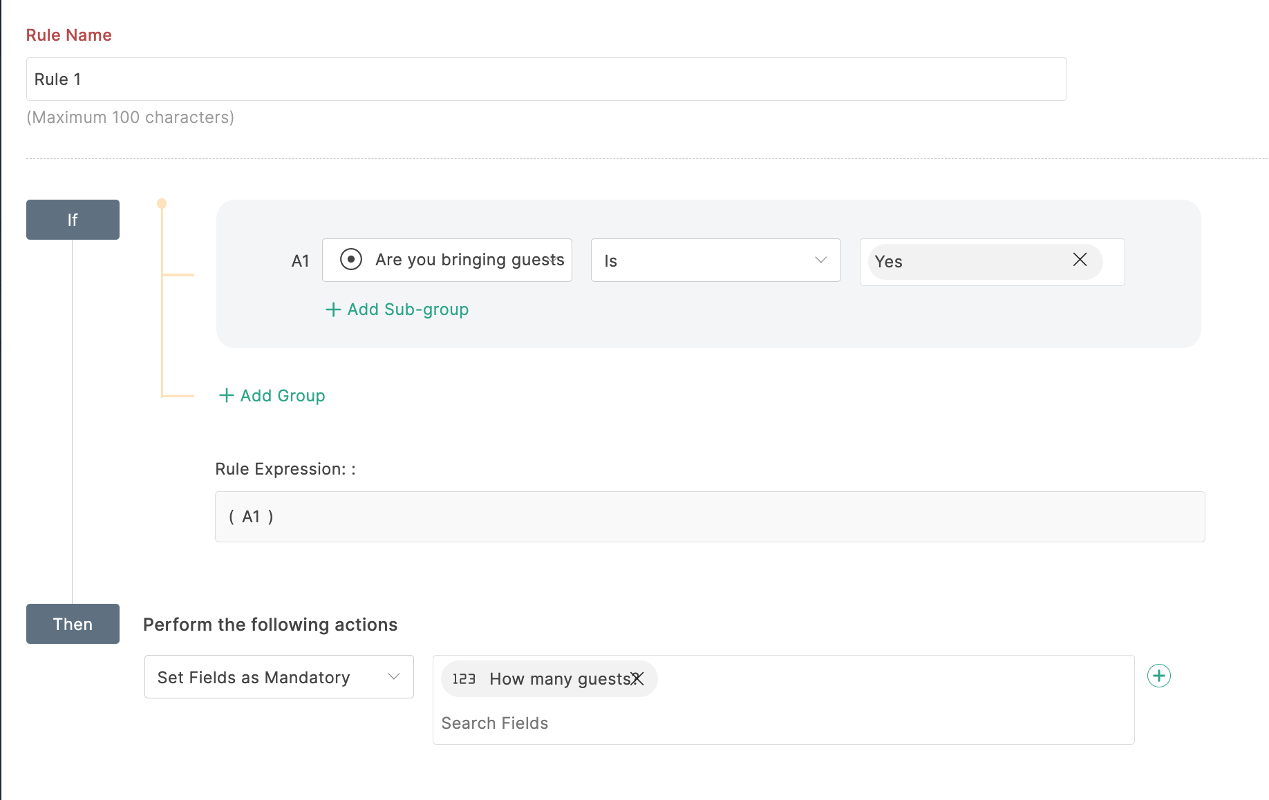Click the plus icon beside Add Group
Image resolution: width=1269 pixels, height=800 pixels.
tap(226, 395)
